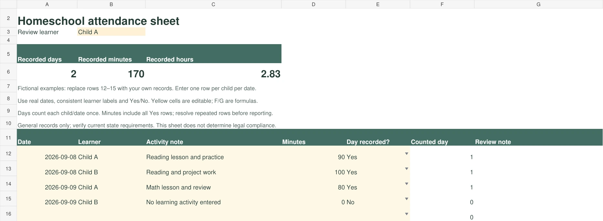Select column G header

click(x=538, y=4)
